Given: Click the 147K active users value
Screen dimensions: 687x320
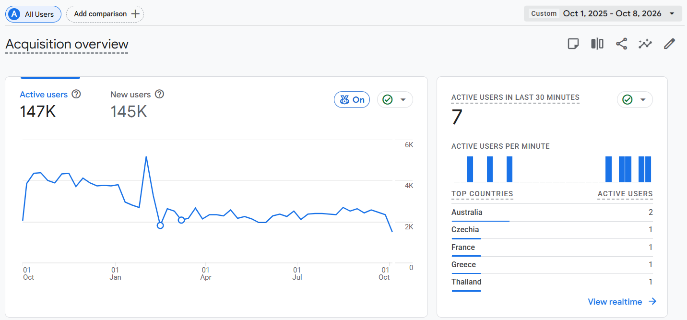Looking at the screenshot, I should point(38,112).
